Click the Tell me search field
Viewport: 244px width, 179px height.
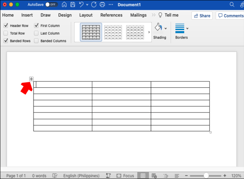(172, 15)
